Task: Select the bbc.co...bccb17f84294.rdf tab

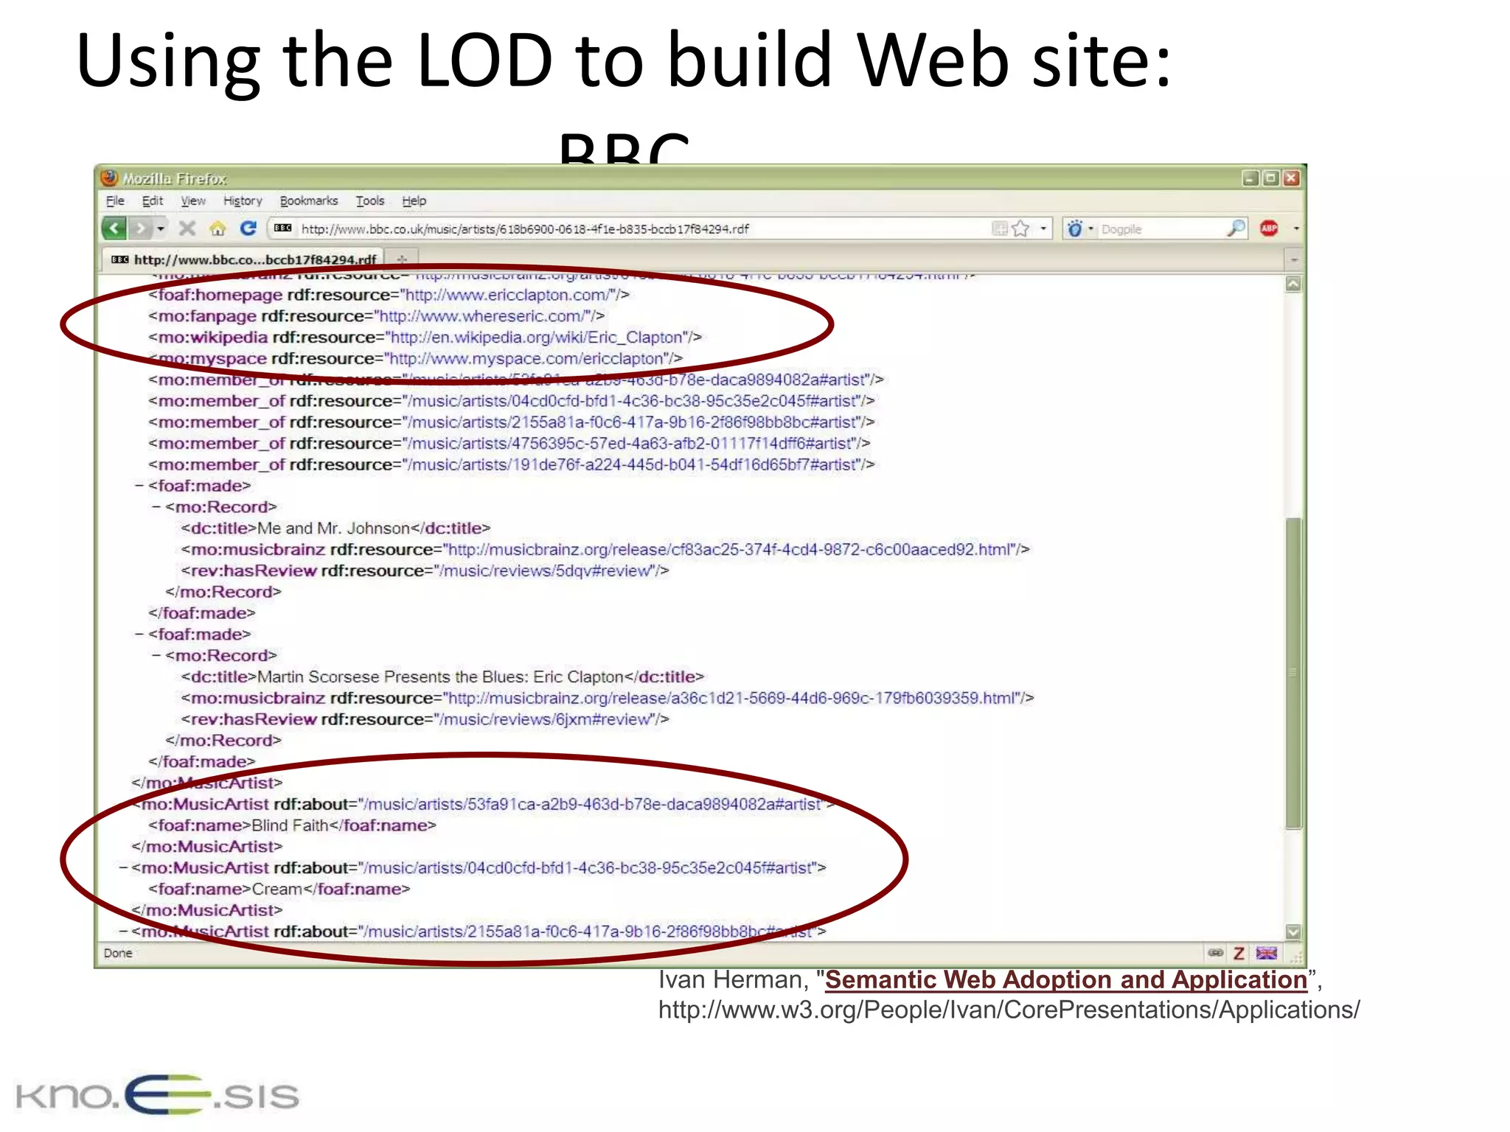Action: [243, 259]
